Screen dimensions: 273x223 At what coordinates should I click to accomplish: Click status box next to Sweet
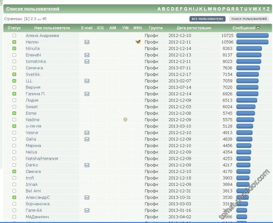tap(14, 107)
